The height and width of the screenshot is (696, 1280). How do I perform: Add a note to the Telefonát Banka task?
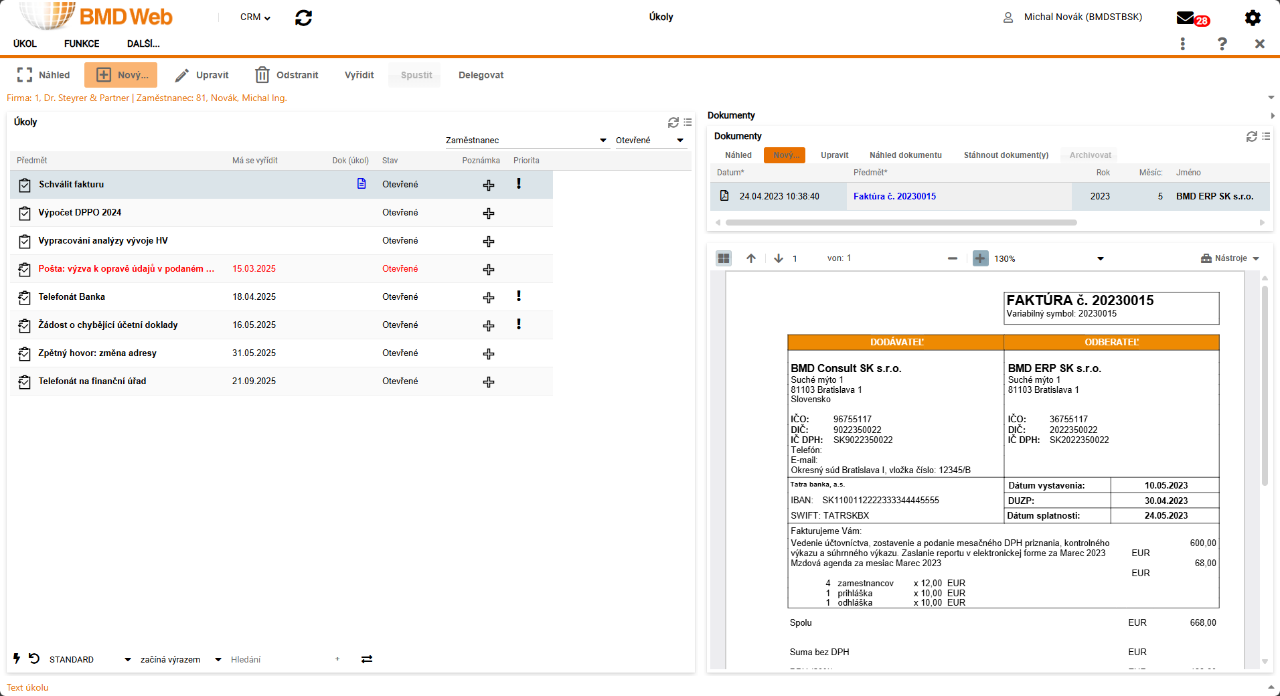[489, 297]
